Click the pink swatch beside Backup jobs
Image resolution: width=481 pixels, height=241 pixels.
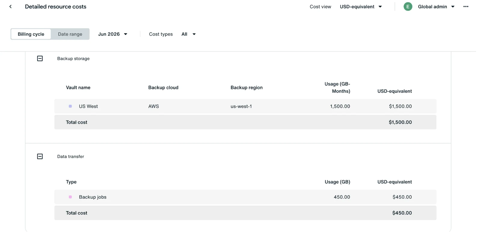pos(70,197)
